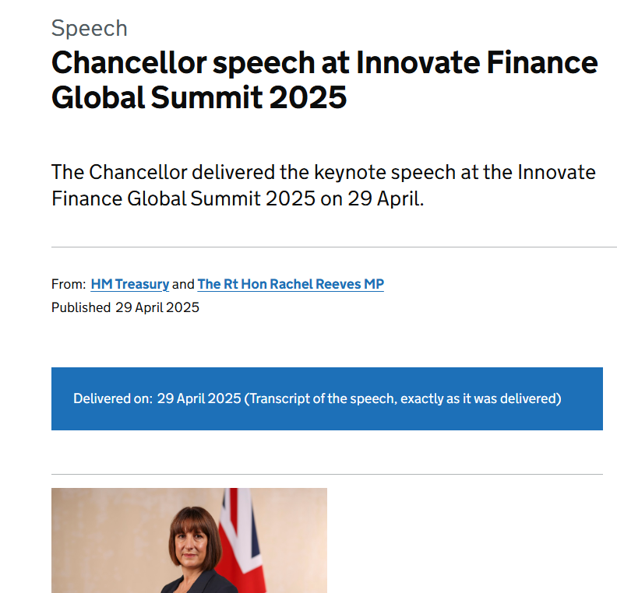Click the "Delivered on:" label in blue banner
The width and height of the screenshot is (617, 593).
(x=113, y=398)
